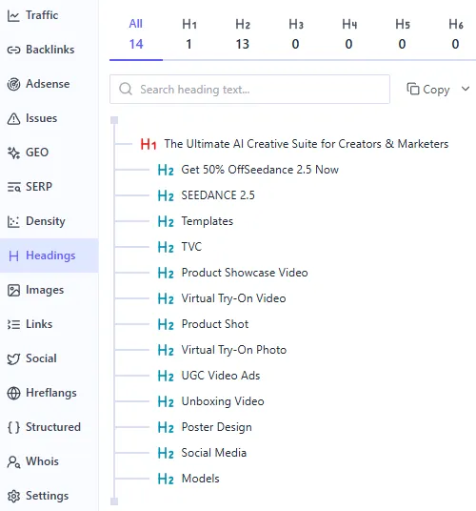Click the red H1 tag icon
The height and width of the screenshot is (511, 476).
pos(149,144)
